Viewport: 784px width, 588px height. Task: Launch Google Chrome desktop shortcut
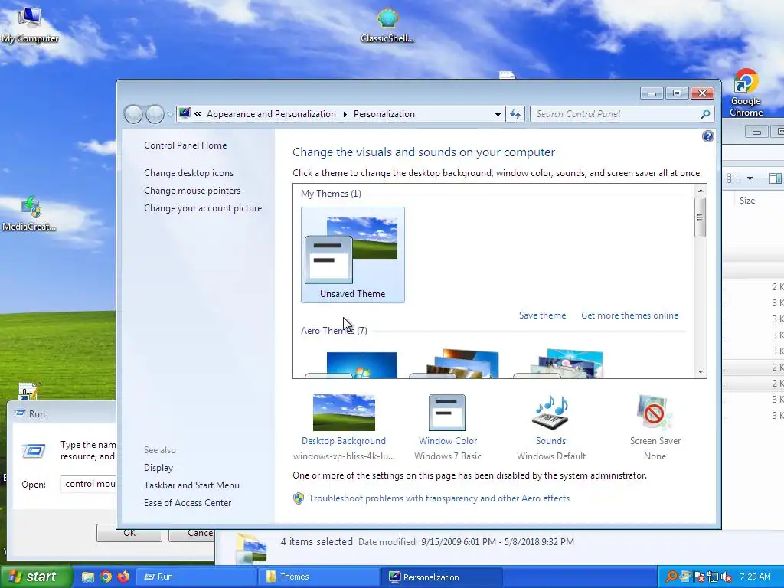pos(746,93)
